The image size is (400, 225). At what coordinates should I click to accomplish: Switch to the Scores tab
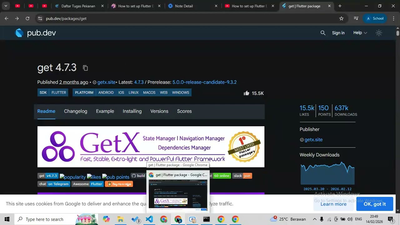click(184, 111)
